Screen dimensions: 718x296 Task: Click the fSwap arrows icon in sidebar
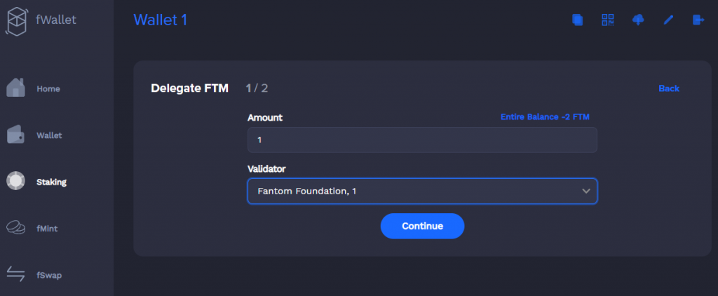click(16, 274)
